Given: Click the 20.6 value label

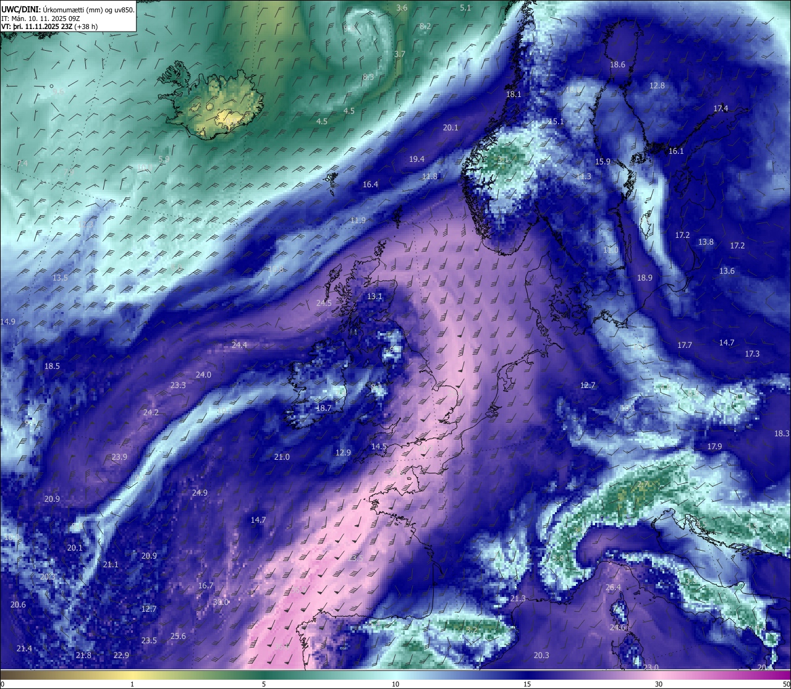Looking at the screenshot, I should coord(18,604).
